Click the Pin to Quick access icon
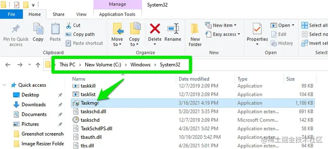 (16, 29)
